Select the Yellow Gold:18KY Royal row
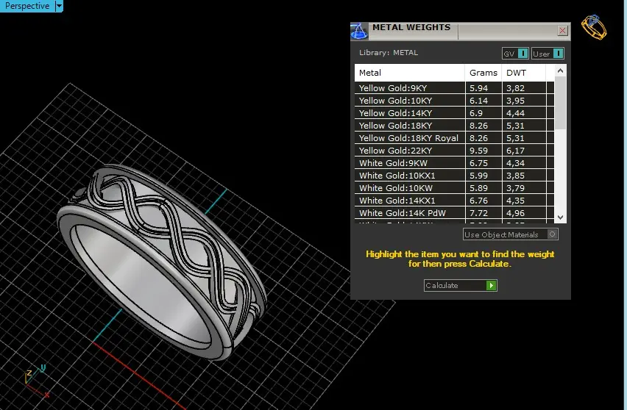The height and width of the screenshot is (410, 627). [x=454, y=138]
